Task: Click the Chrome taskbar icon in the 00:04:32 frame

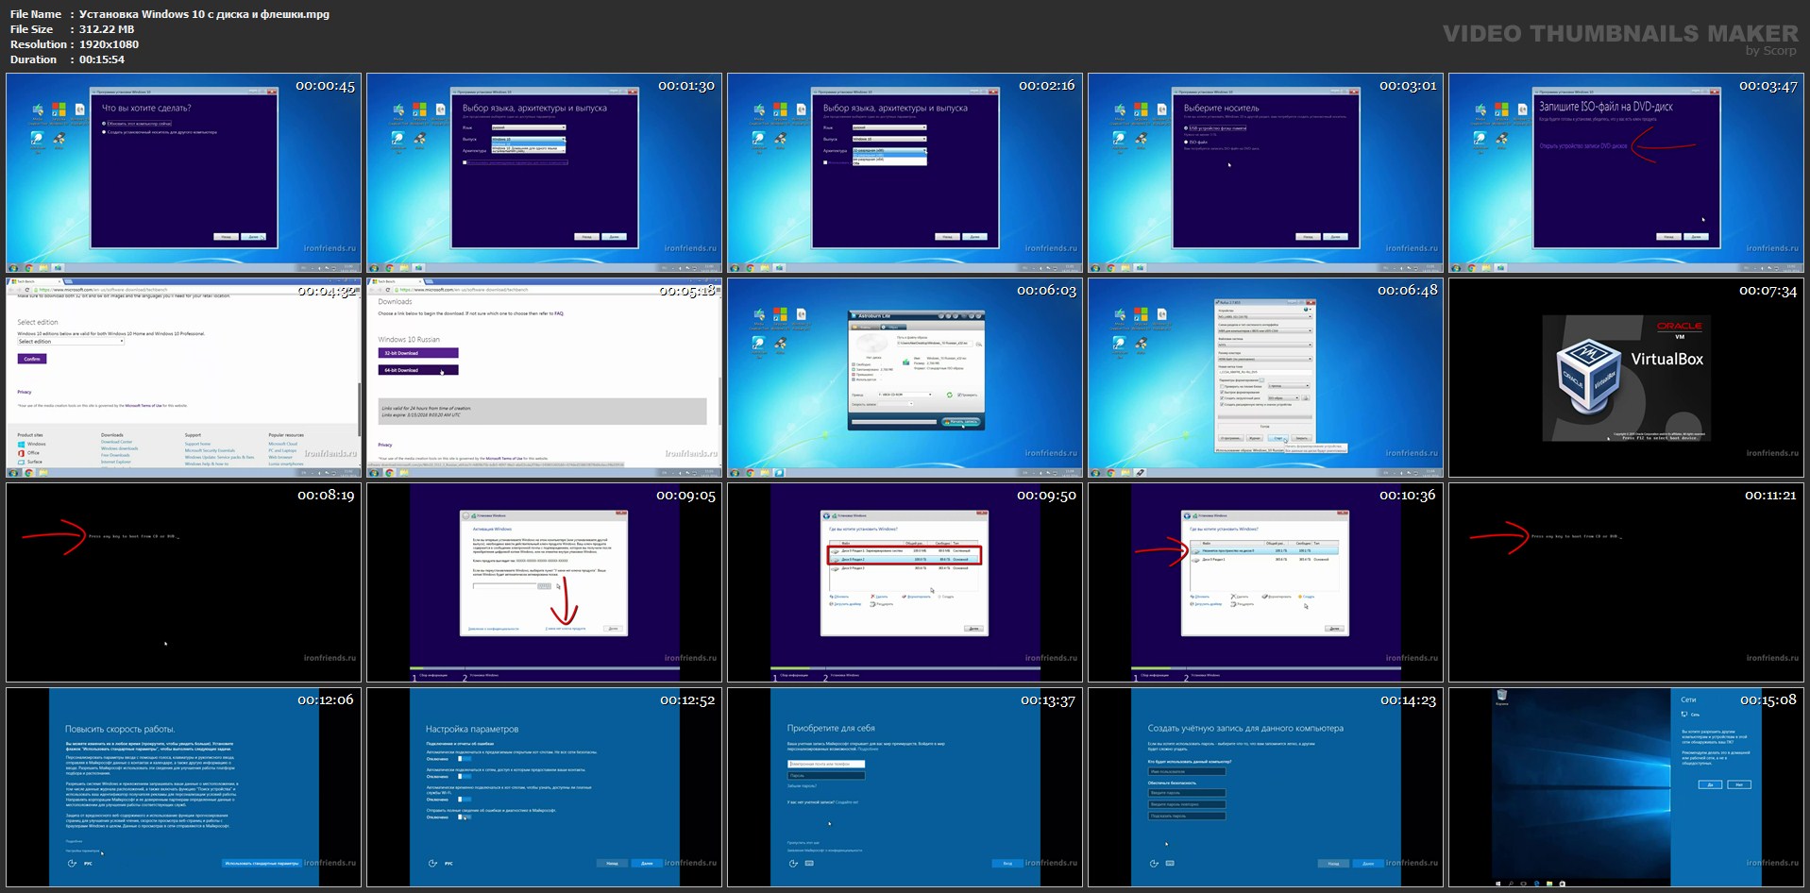Action: coord(28,473)
